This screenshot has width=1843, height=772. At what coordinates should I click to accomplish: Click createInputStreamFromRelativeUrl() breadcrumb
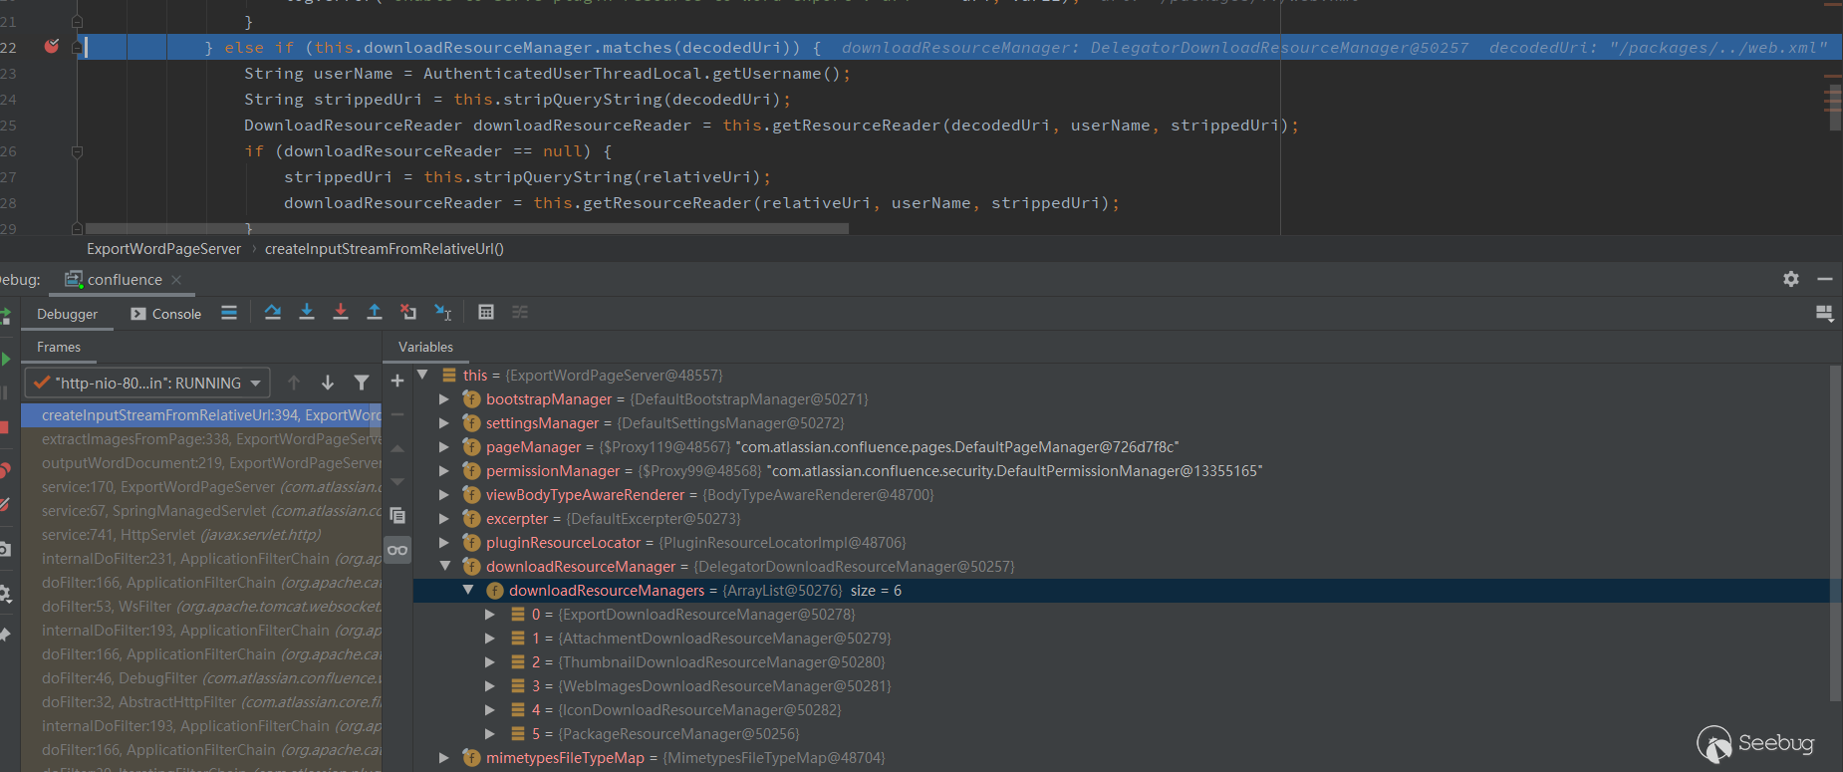[x=385, y=249]
